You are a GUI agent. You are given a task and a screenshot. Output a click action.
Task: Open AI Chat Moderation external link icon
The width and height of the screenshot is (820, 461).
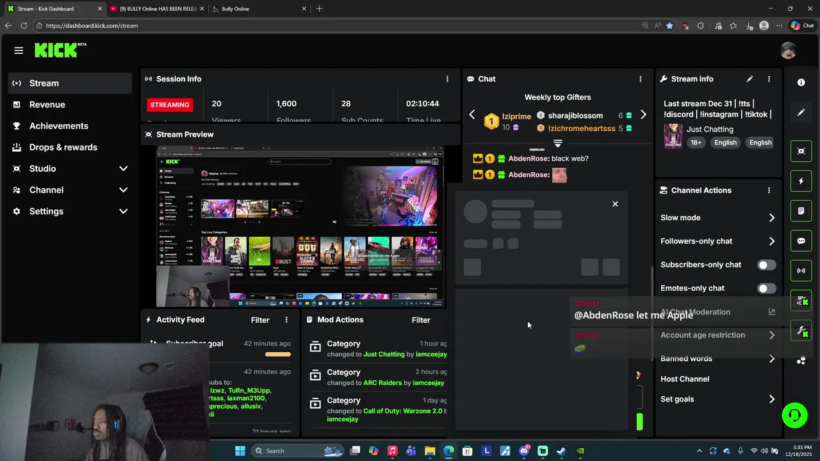[771, 312]
